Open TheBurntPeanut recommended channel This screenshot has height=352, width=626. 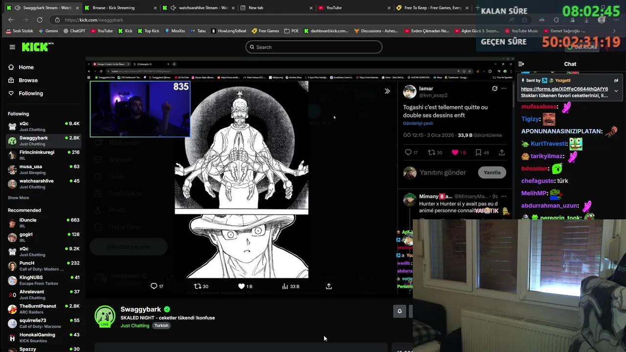pos(44,309)
